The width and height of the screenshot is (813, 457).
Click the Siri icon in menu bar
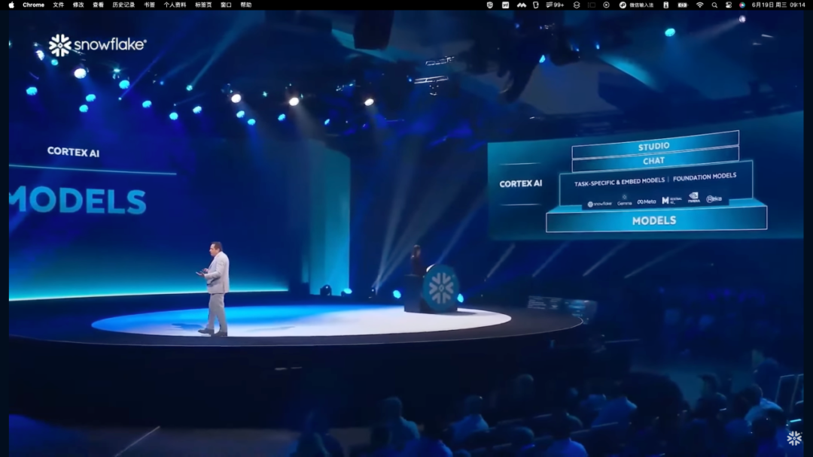pyautogui.click(x=742, y=5)
